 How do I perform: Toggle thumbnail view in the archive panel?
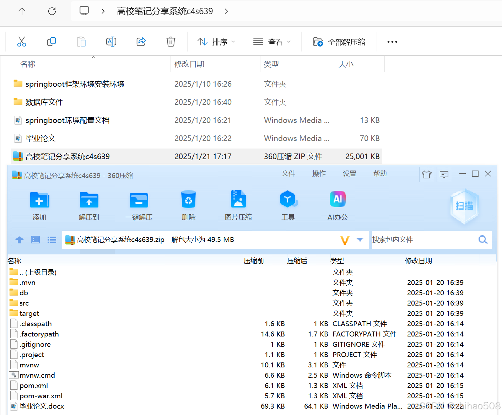[36, 239]
